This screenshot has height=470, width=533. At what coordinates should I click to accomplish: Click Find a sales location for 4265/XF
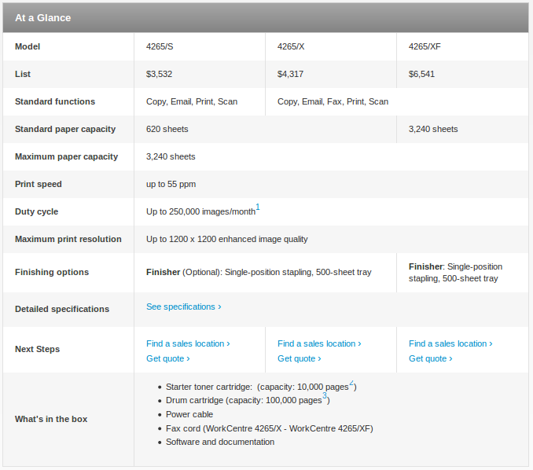click(x=450, y=343)
